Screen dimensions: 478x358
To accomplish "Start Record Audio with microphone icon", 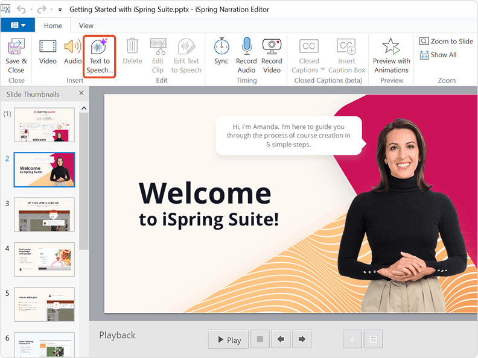I will click(x=247, y=46).
